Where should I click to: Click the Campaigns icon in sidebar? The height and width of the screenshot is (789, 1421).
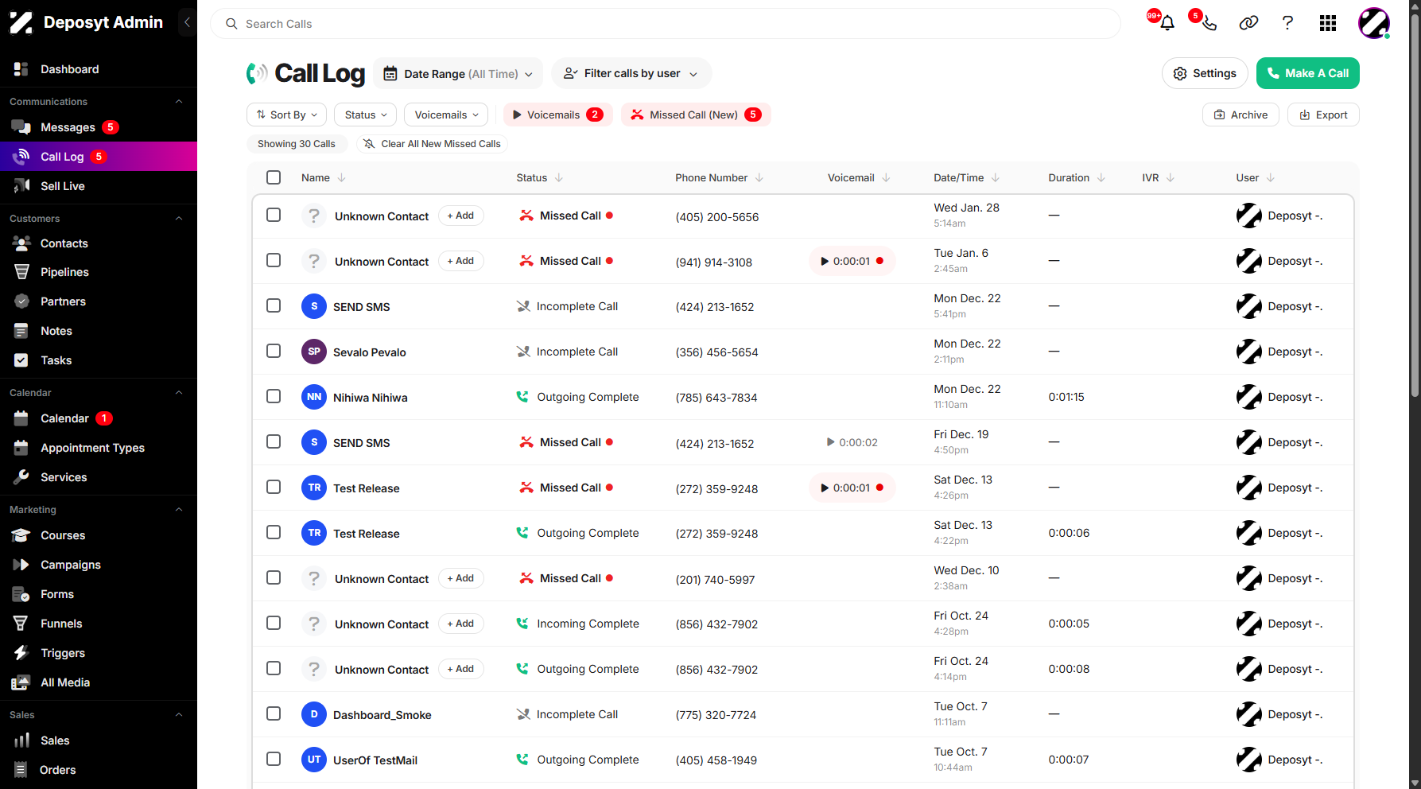21,565
